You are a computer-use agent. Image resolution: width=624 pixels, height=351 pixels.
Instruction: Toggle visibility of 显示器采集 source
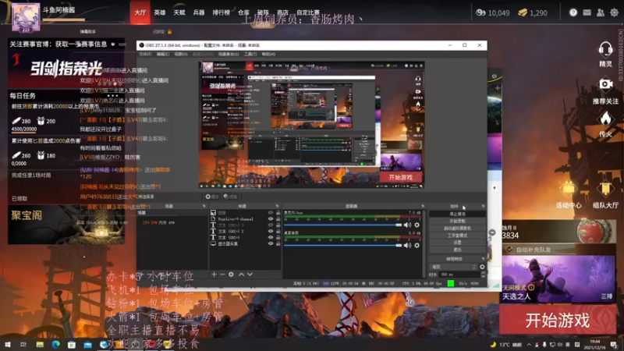pyautogui.click(x=271, y=243)
